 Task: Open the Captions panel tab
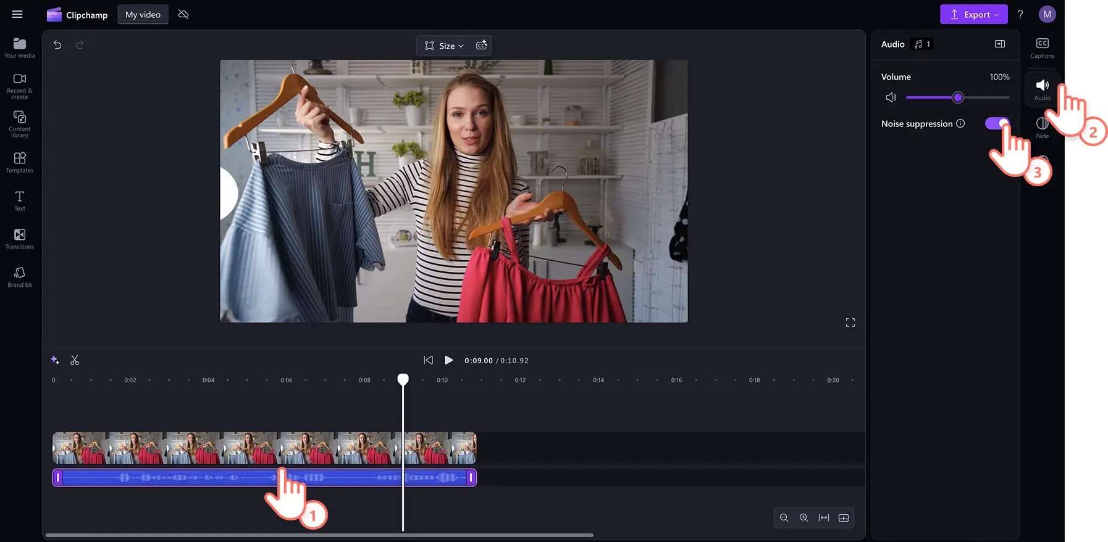click(x=1043, y=47)
